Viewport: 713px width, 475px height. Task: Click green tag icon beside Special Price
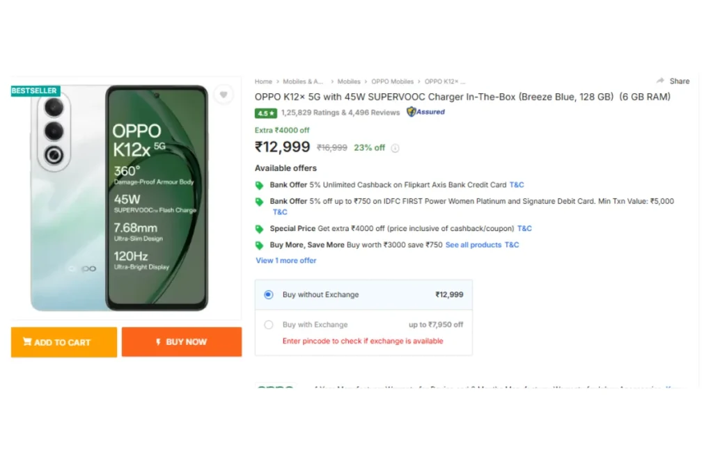point(259,229)
